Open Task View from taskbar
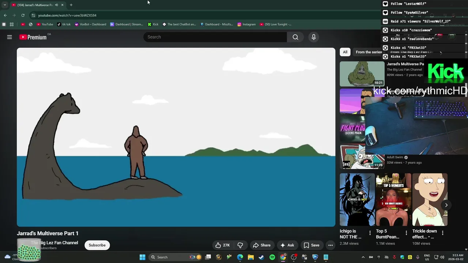 [x=208, y=257]
